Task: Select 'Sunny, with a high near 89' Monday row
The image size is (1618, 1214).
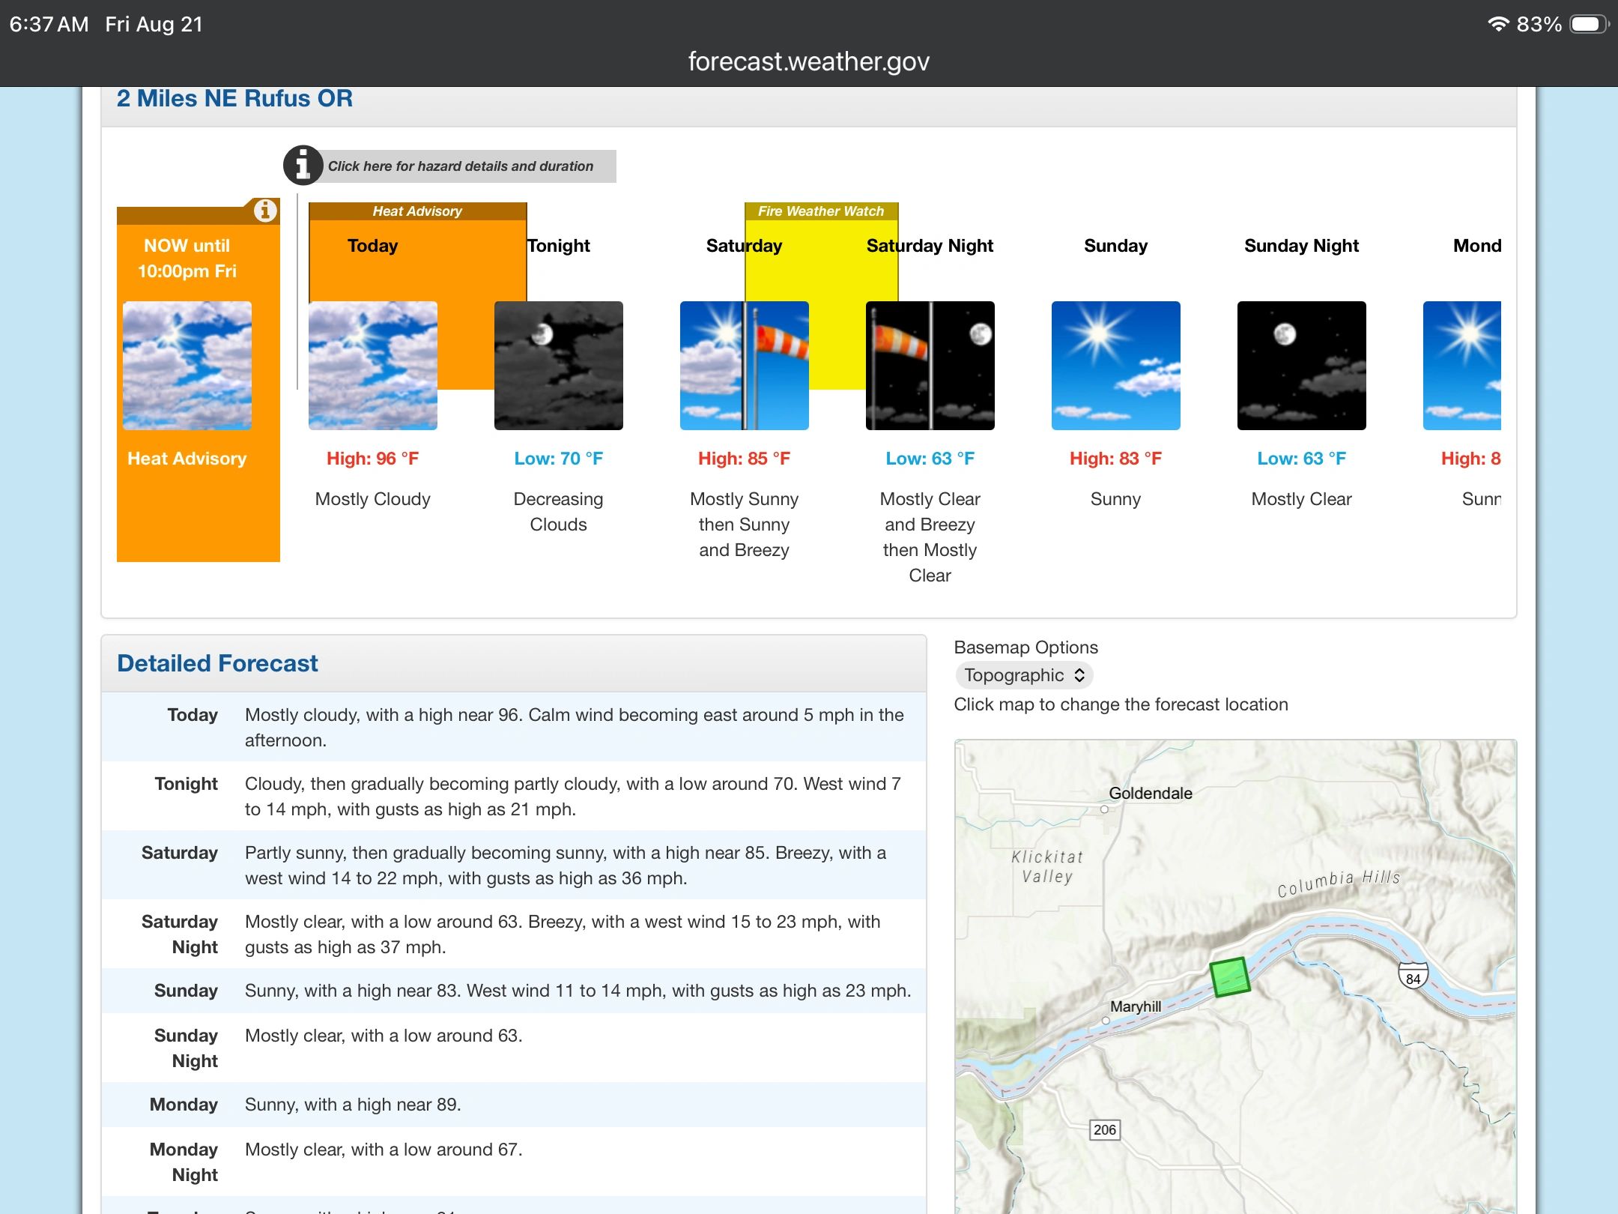Action: [514, 1105]
